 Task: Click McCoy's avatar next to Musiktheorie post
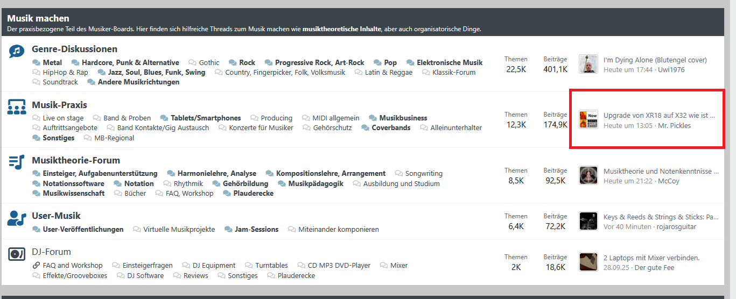click(x=588, y=175)
